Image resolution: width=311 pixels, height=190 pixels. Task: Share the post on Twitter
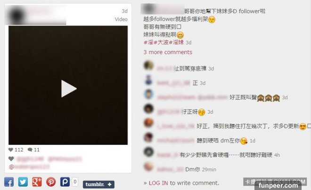coord(23,182)
